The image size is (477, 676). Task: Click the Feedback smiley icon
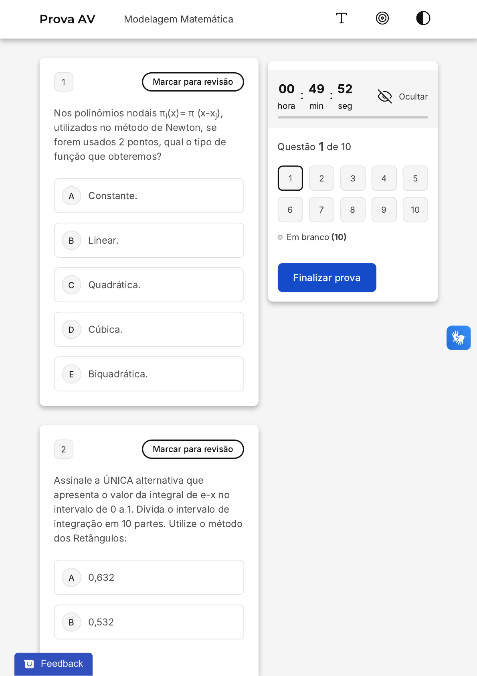(x=29, y=664)
